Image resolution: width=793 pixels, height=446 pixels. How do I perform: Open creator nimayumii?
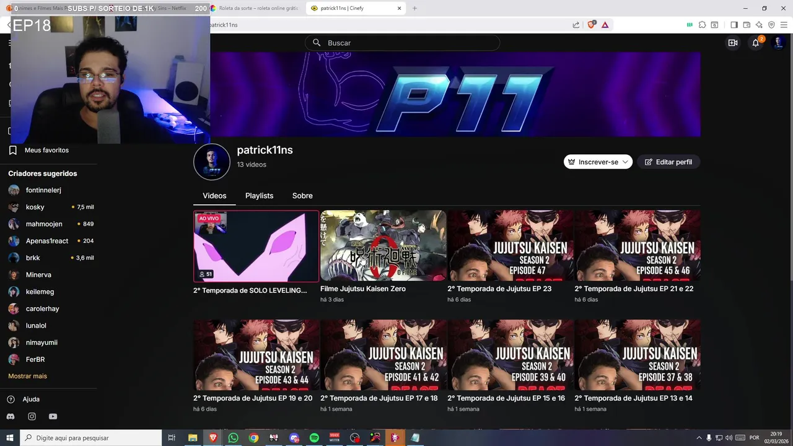point(42,343)
